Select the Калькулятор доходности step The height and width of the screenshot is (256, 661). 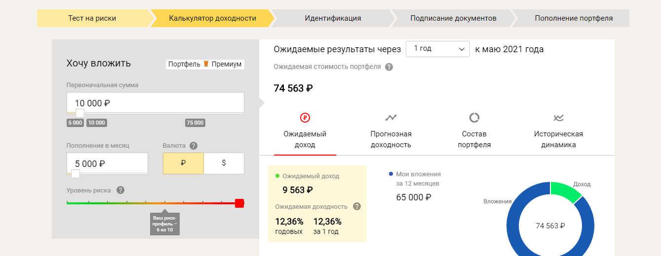tap(213, 18)
